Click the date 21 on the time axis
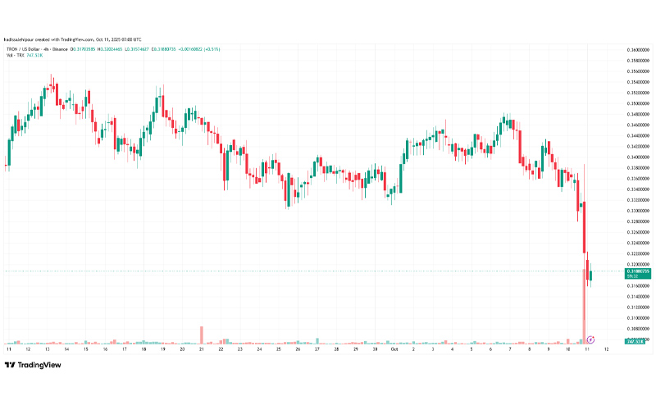The height and width of the screenshot is (410, 656). [202, 349]
